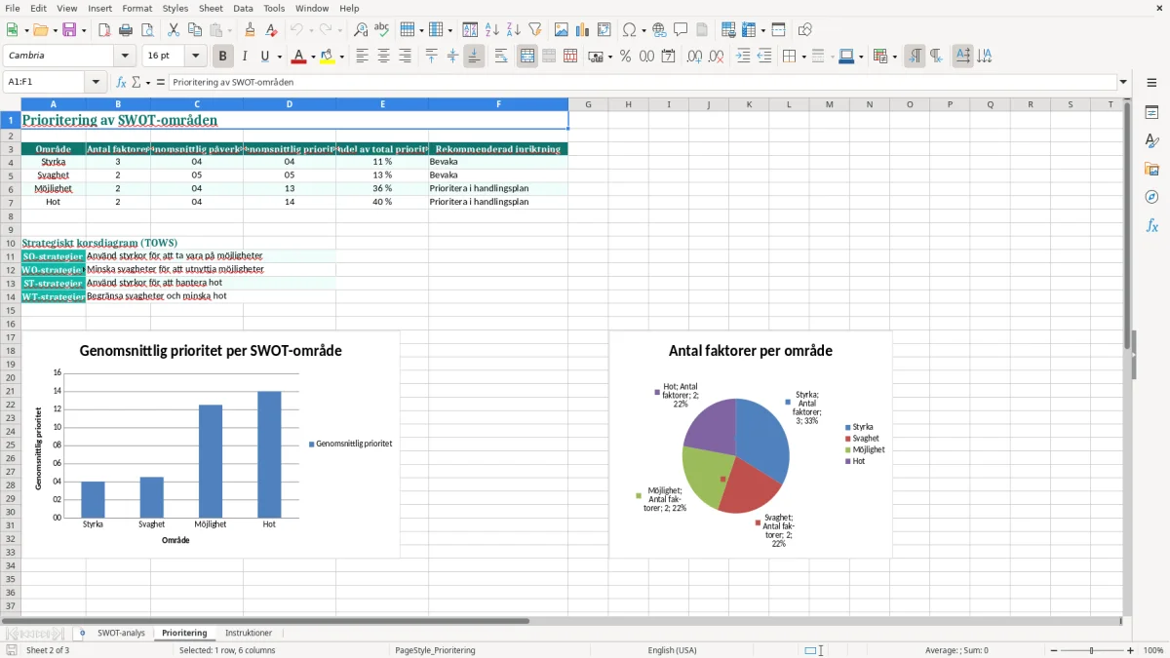Insert a special character (Omega)

pyautogui.click(x=629, y=30)
